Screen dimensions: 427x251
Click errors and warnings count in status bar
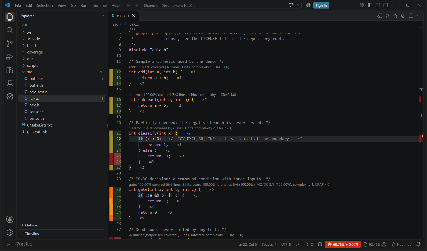click(24, 244)
